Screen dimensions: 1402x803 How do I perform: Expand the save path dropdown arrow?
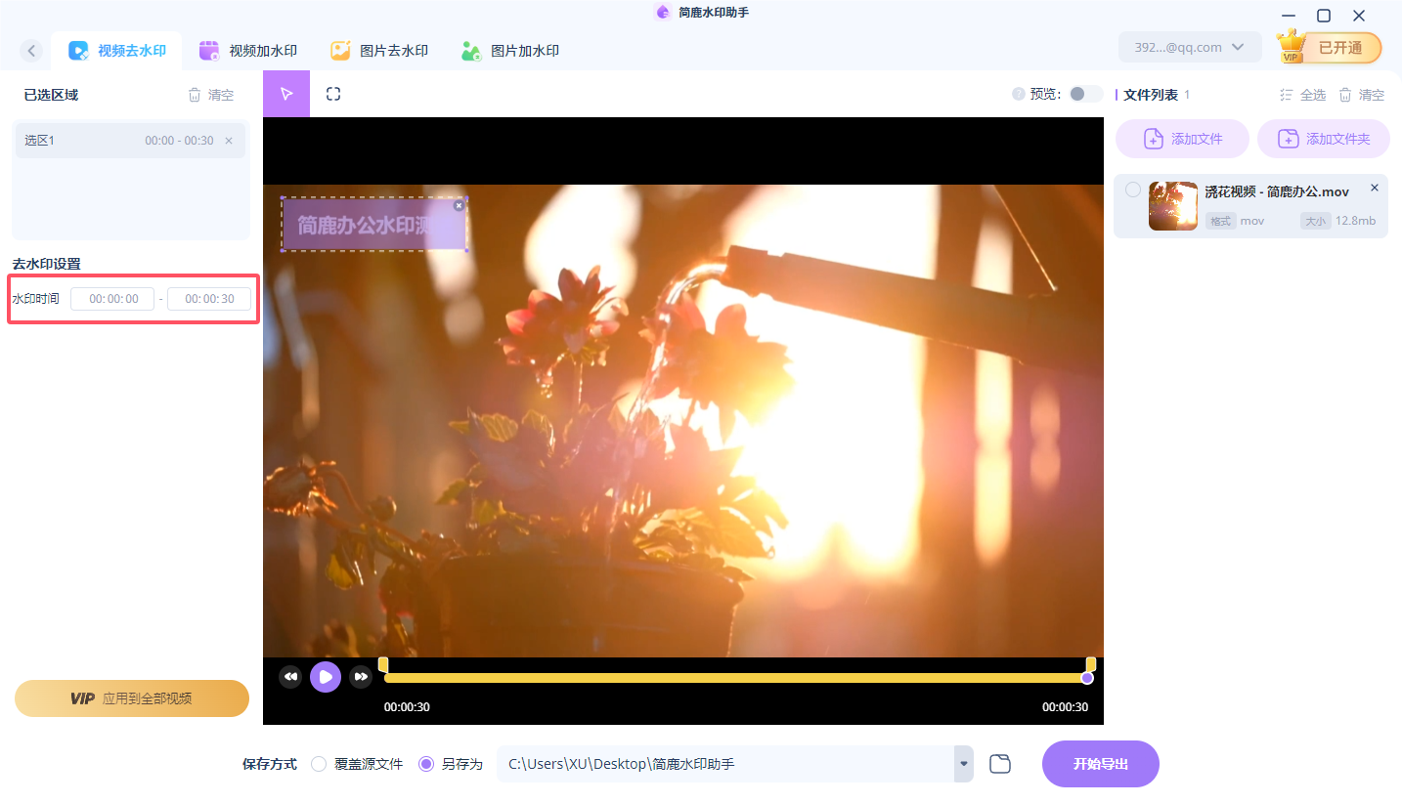tap(962, 763)
